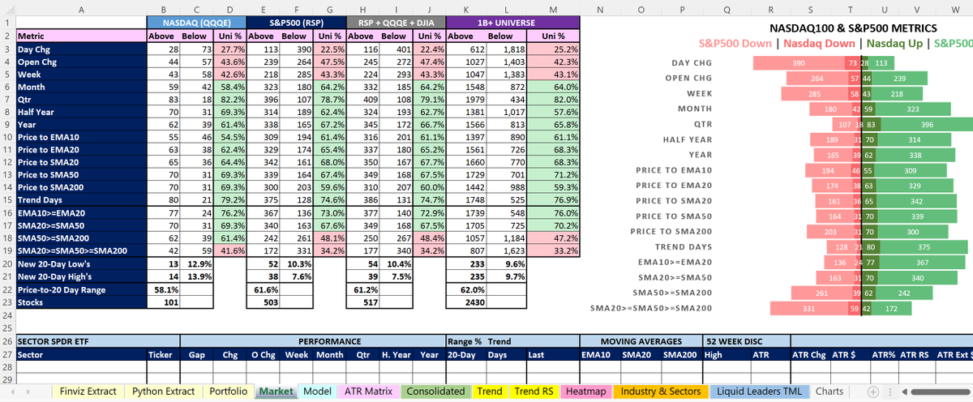Select the Open Chg label in column A
Screen dimensions: 973x402
click(81, 62)
